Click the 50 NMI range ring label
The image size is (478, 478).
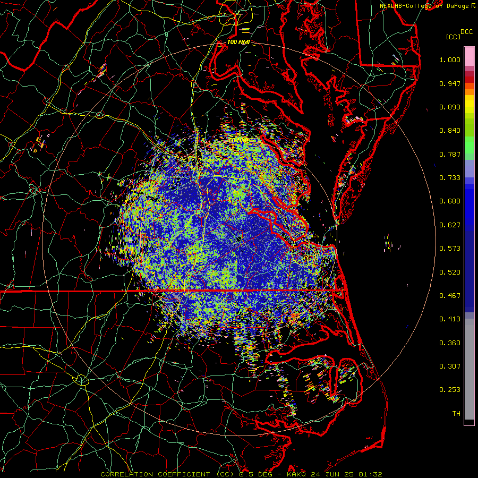click(240, 141)
